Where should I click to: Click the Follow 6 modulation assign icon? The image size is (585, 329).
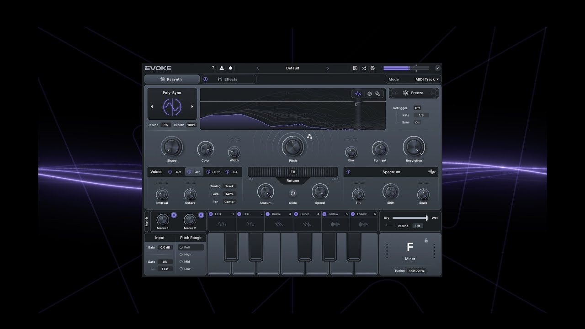[x=353, y=214]
